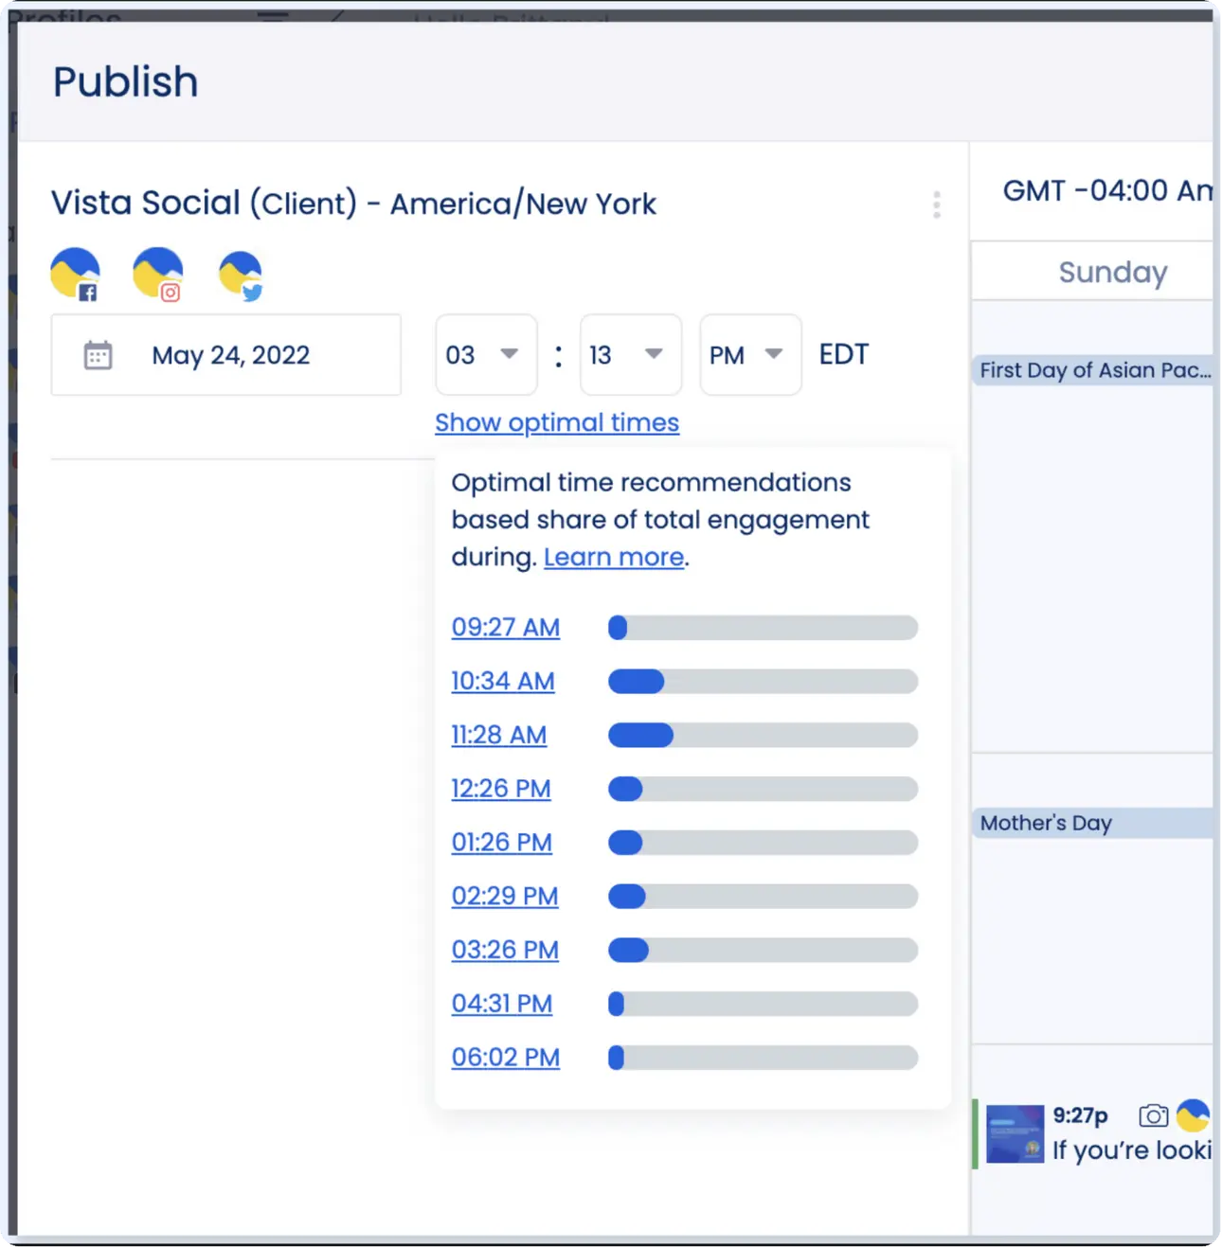The height and width of the screenshot is (1247, 1222).
Task: Pick the 03:26 PM optimal time
Action: point(505,950)
